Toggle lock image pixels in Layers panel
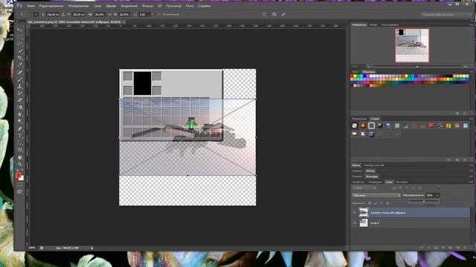The width and height of the screenshot is (476, 267). (375, 203)
